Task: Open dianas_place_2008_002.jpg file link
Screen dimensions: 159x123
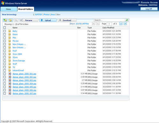Action: pos(24,77)
